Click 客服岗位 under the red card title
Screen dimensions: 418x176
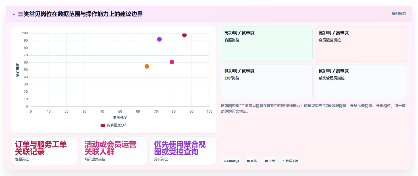pos(22,159)
